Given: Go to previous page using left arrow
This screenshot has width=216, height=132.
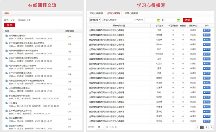Looking at the screenshot, I should pyautogui.click(x=197, y=127).
